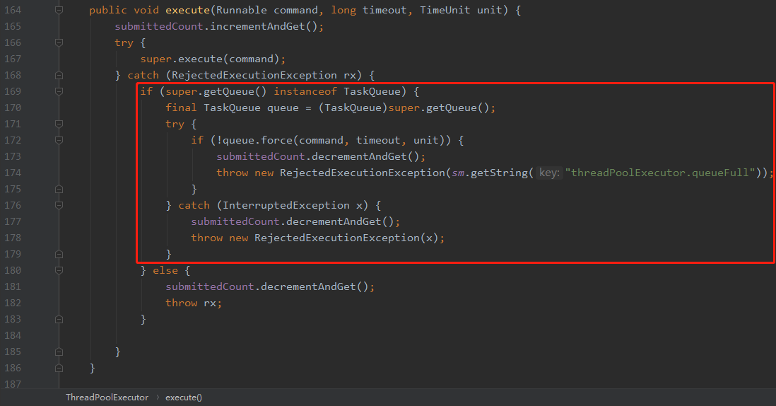Click line number 174 in the gutter

(x=13, y=173)
